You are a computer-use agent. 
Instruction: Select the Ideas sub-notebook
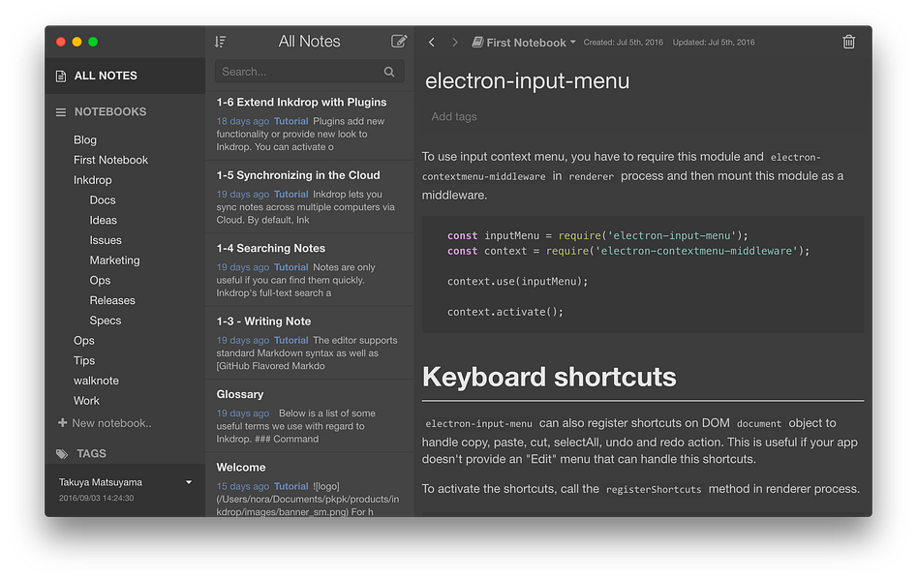pyautogui.click(x=103, y=220)
